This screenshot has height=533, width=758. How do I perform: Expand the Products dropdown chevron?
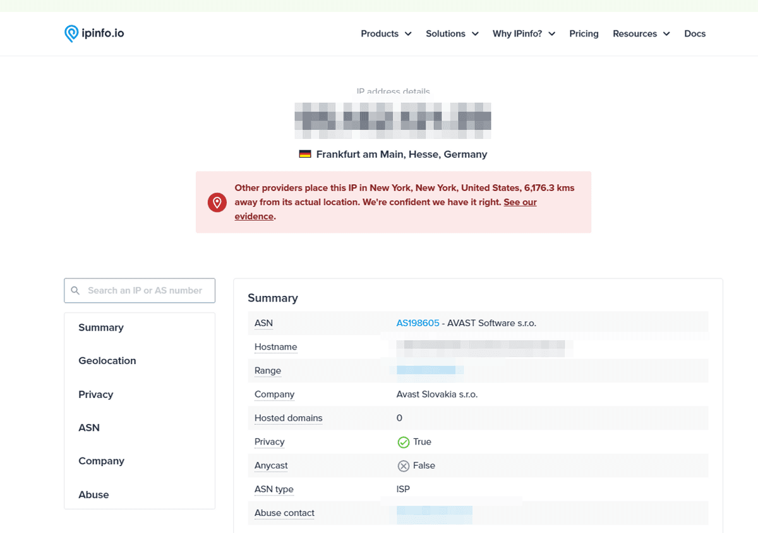[408, 34]
